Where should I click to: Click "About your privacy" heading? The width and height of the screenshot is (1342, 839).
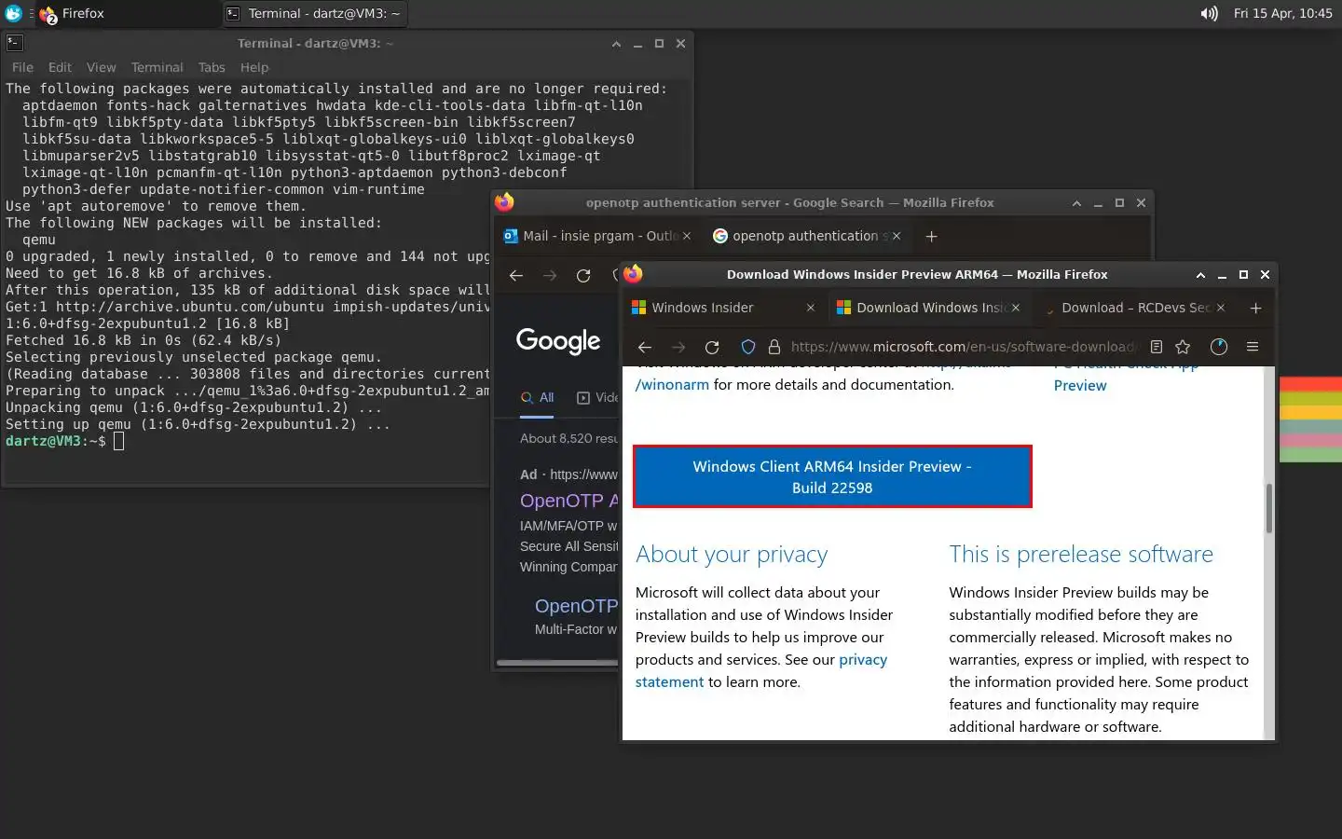[732, 555]
